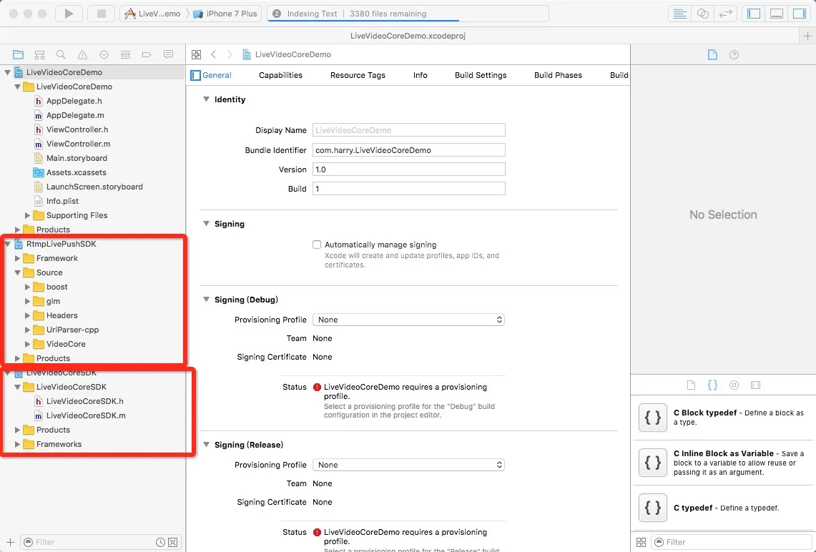Show only source-controlled files filter
Viewport: 816px width, 552px height.
(x=173, y=542)
